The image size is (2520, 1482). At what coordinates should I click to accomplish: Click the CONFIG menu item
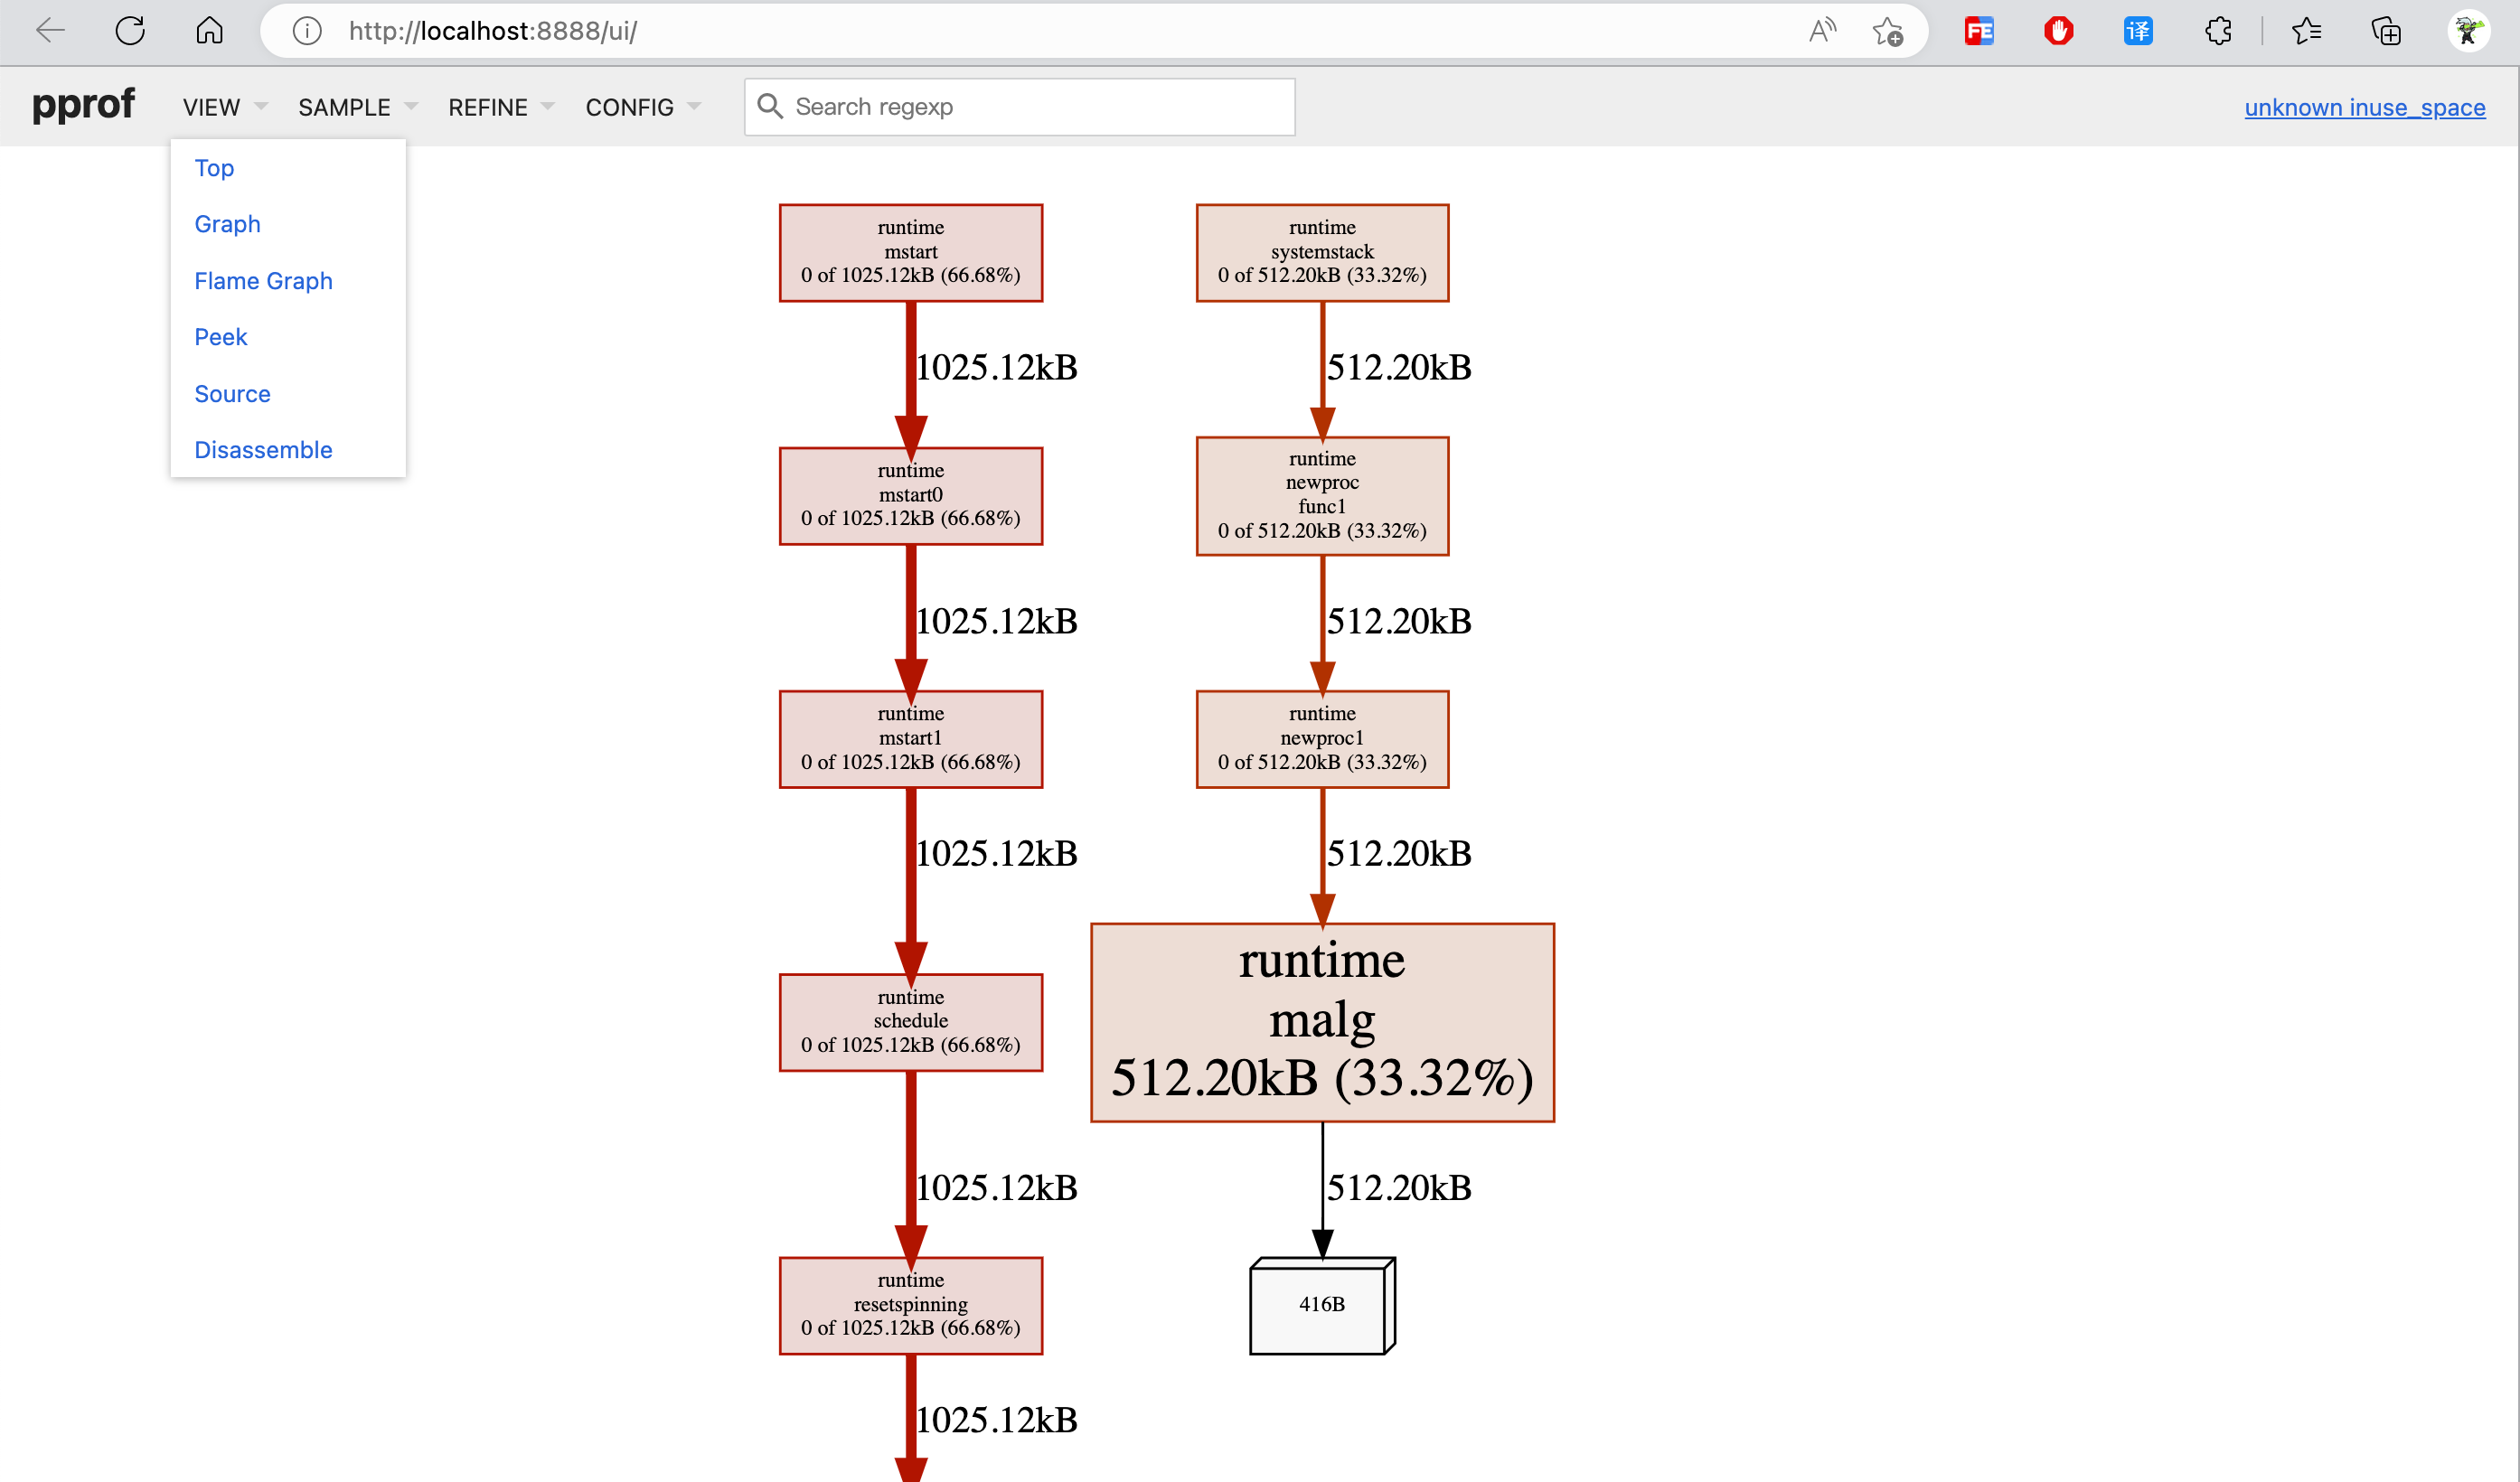(630, 106)
